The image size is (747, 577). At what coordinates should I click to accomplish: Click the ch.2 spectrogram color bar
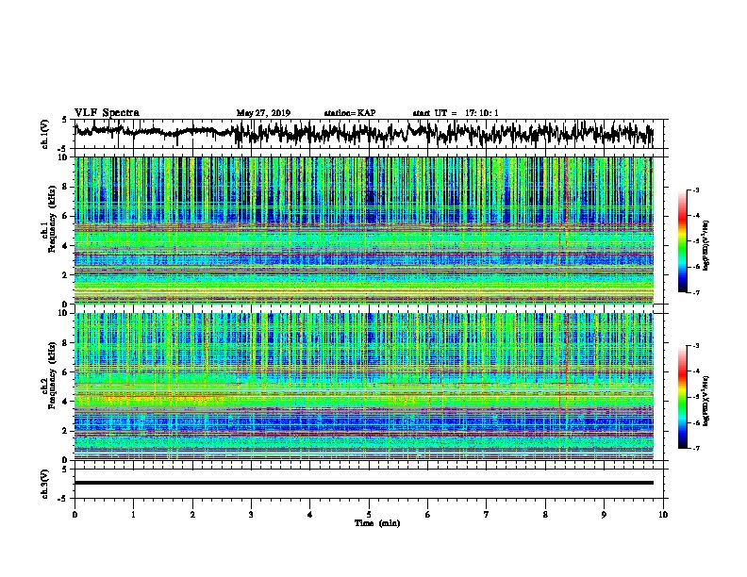682,397
